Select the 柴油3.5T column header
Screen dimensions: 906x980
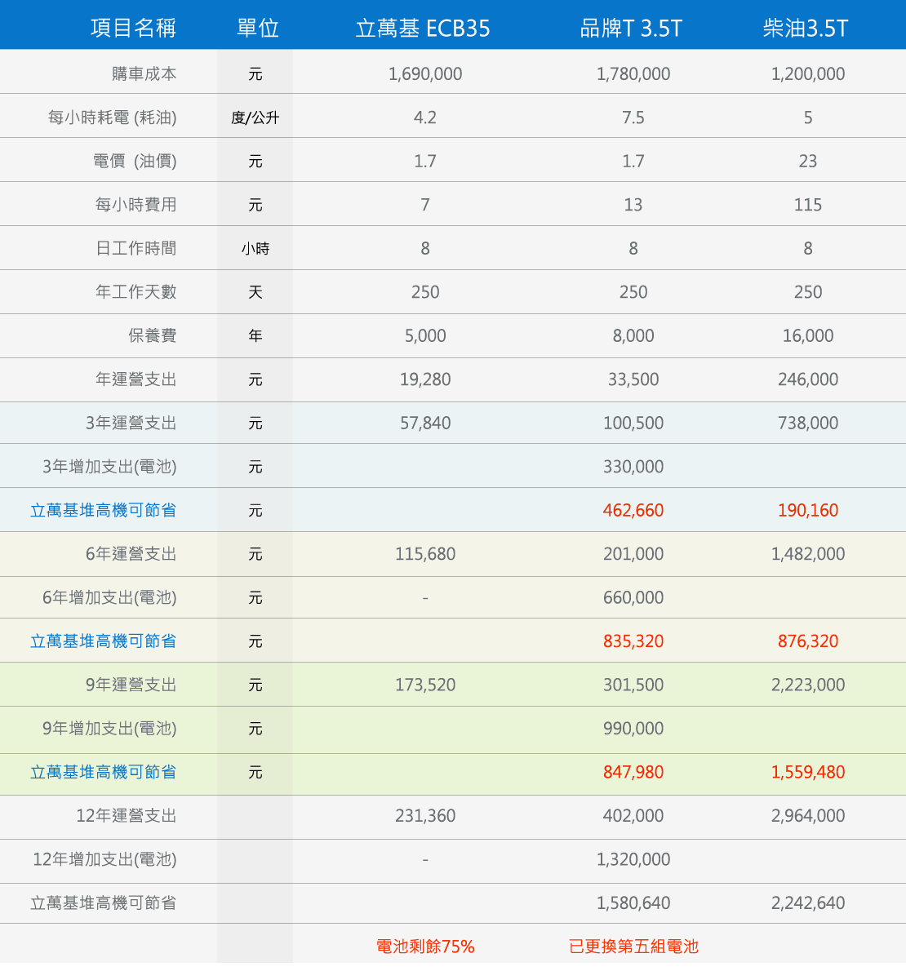[806, 29]
